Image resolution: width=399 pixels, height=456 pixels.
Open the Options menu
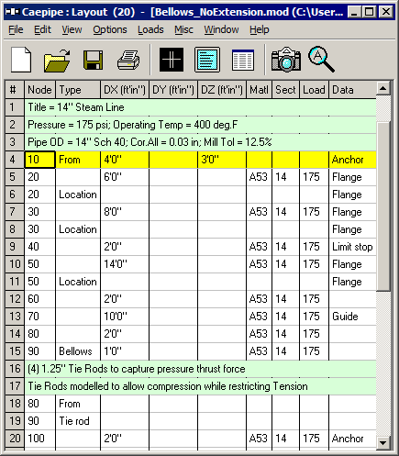(x=110, y=29)
